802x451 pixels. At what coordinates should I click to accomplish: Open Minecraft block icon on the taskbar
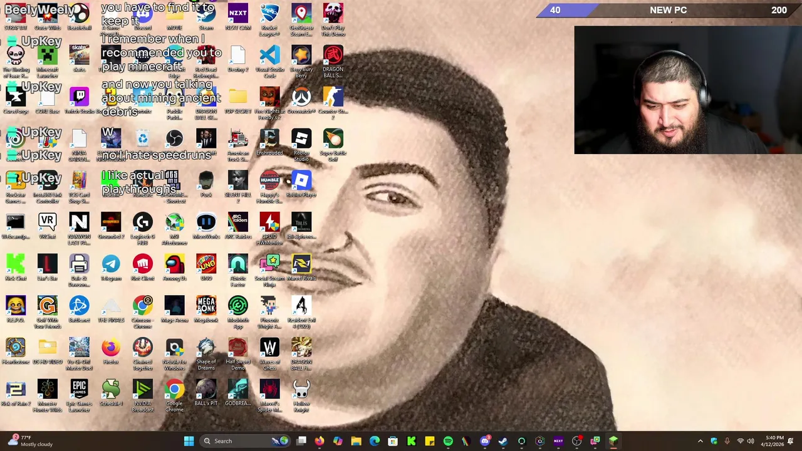coord(613,441)
